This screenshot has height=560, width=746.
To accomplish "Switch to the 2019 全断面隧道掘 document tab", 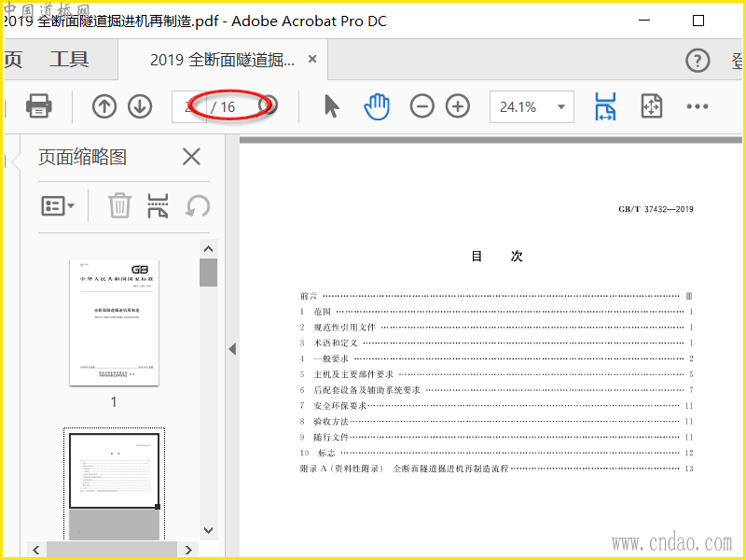I will click(x=222, y=60).
